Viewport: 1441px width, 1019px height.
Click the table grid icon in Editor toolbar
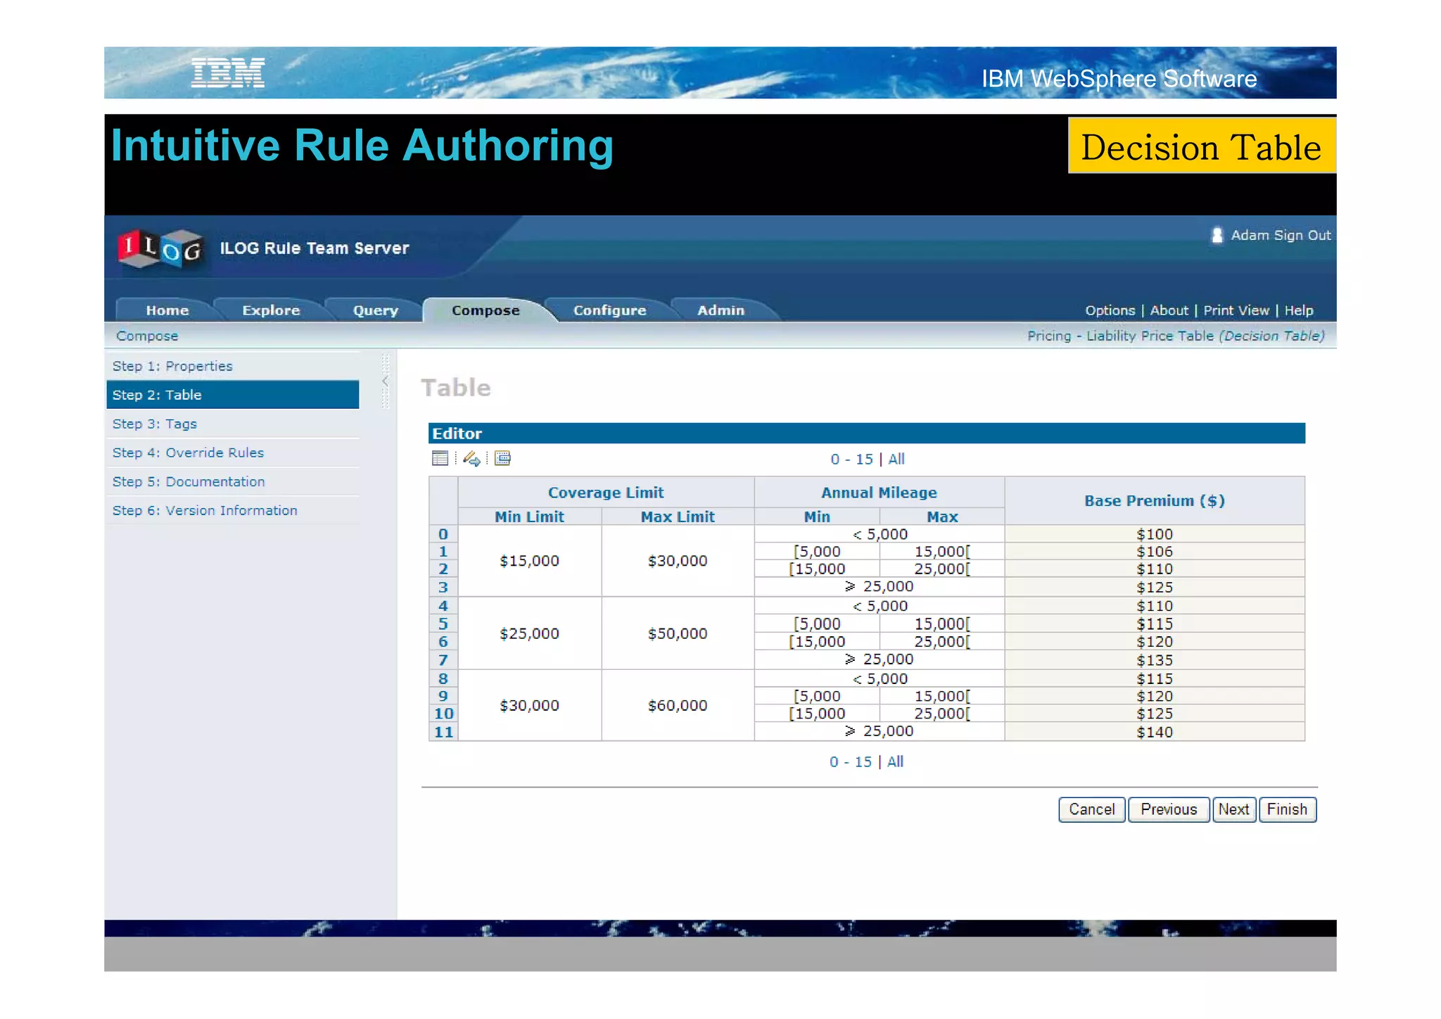click(x=440, y=458)
